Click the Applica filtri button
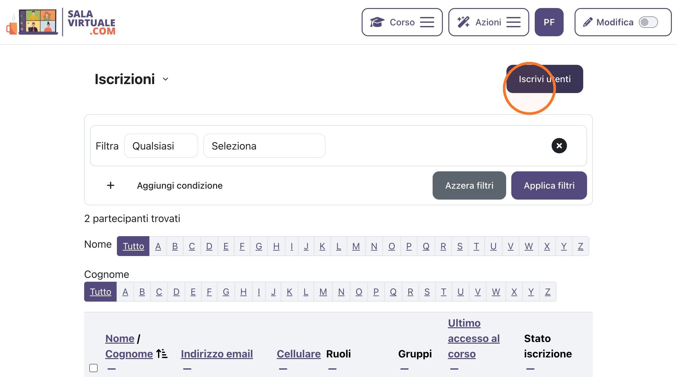Screen dimensions: 677x377 tap(549, 185)
